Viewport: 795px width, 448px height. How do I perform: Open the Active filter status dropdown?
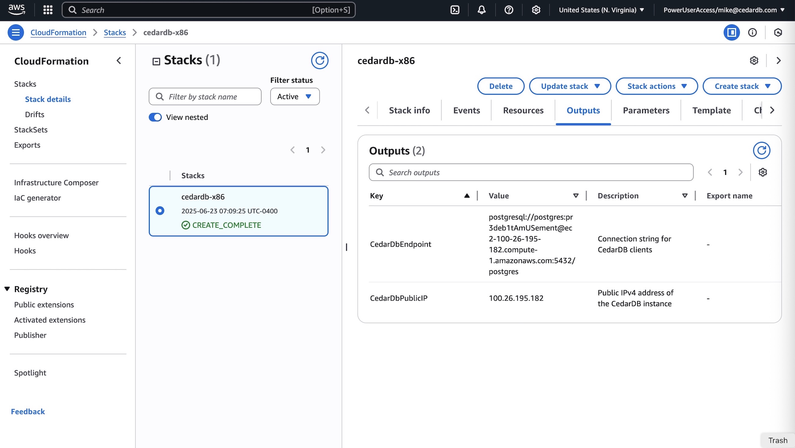click(x=294, y=96)
